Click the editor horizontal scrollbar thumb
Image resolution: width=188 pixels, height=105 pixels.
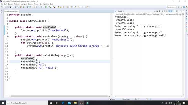click(59, 96)
